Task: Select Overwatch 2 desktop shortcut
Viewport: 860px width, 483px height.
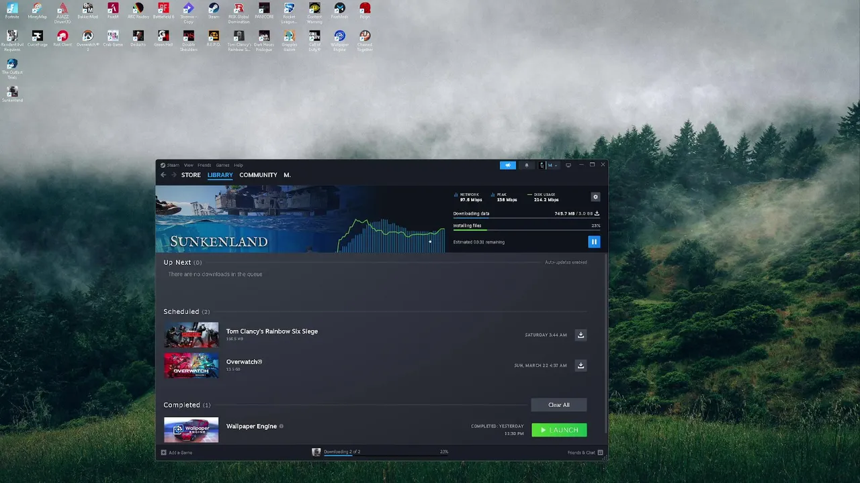Action: [87, 41]
